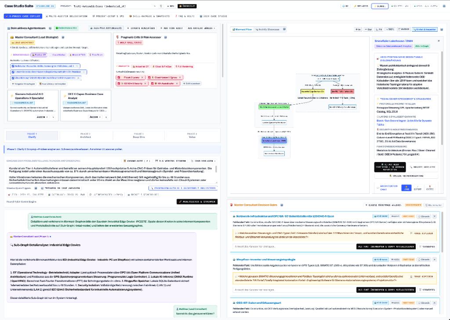This screenshot has height=320, width=450.
Task: Toggle the 'Visualisierung' guideline checkbox
Action: pyautogui.click(x=13, y=78)
